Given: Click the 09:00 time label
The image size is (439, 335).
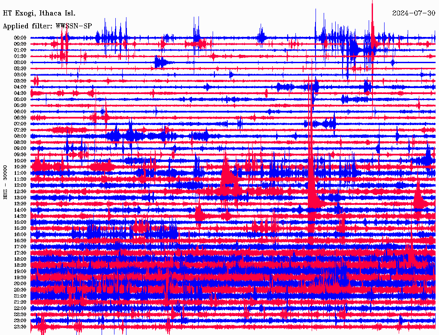Looking at the screenshot, I should tap(20, 149).
